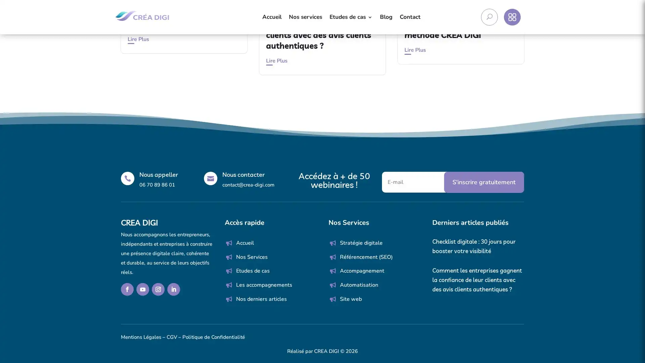
Task: Click phone number 06 70 89 86 01
Action: click(x=157, y=185)
